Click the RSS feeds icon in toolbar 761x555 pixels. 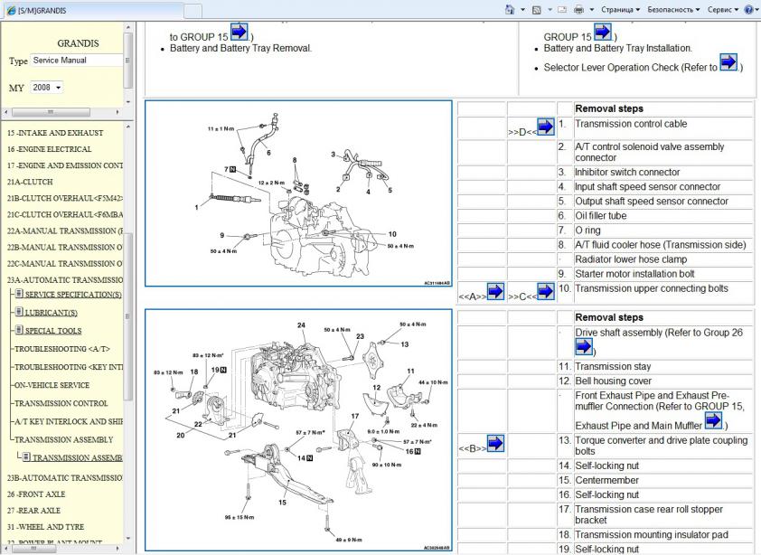tap(536, 9)
